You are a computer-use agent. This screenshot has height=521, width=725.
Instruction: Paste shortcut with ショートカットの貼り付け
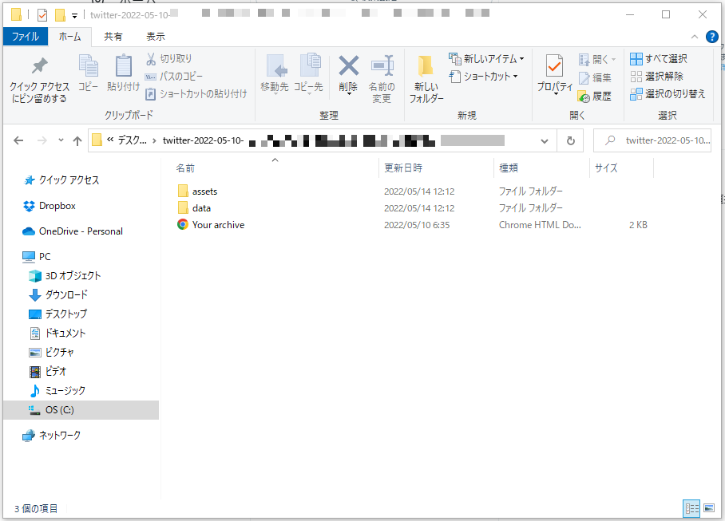[196, 94]
